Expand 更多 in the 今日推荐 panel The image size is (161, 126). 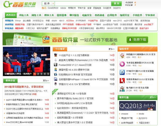(x=111, y=49)
